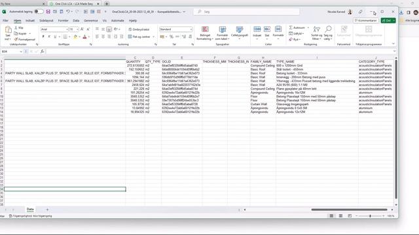Screen dimensions: 419x235
Task: Open the Name Box dropdown arrow
Action: (21, 52)
